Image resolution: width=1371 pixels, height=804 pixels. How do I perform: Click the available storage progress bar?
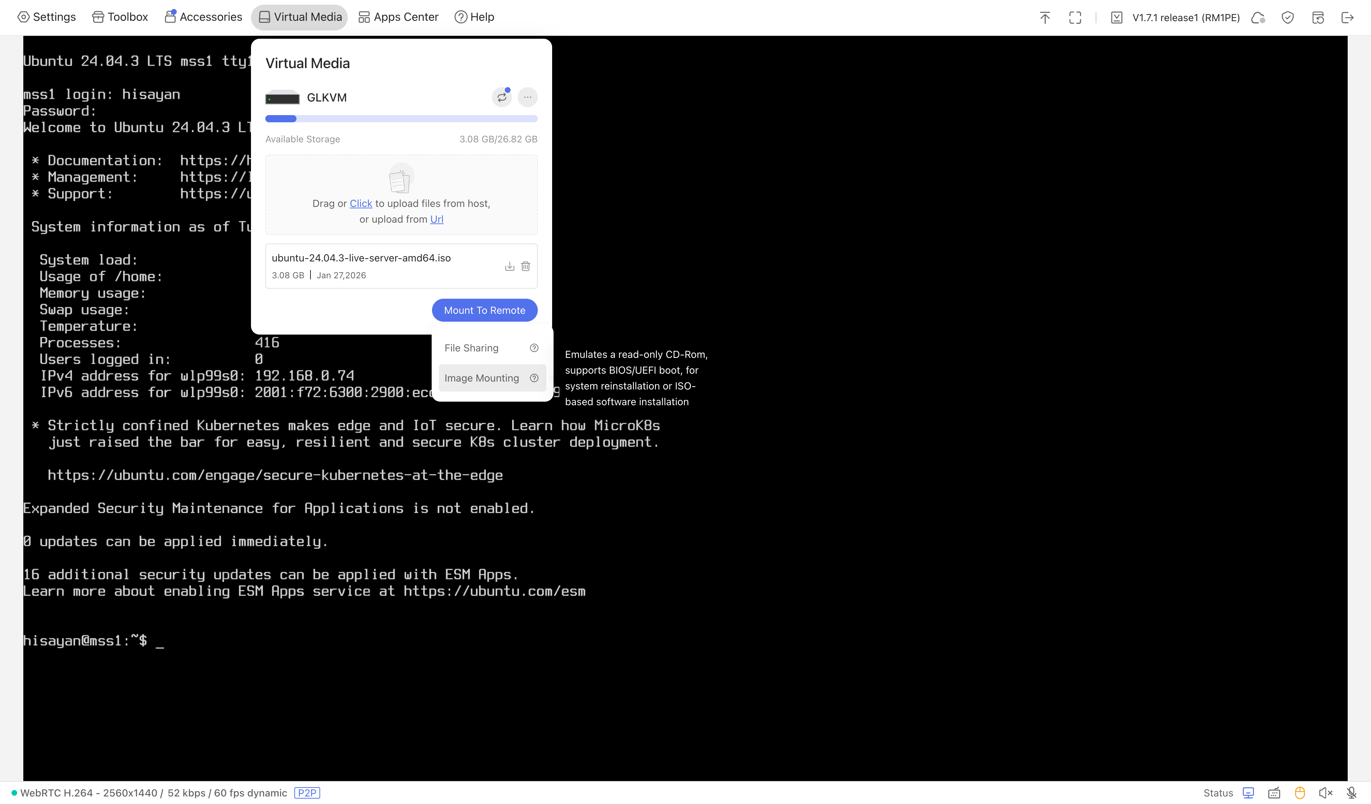click(x=401, y=119)
